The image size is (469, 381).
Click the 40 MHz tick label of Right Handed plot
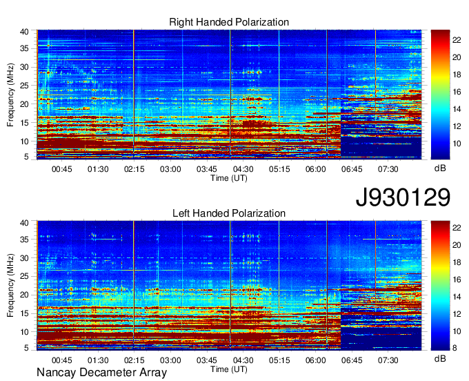click(24, 32)
